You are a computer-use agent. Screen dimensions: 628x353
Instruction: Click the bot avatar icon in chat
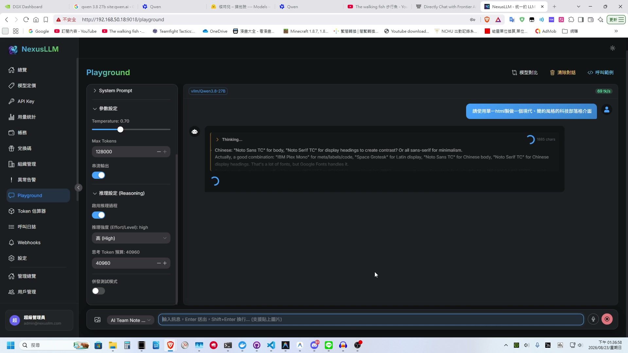[195, 132]
